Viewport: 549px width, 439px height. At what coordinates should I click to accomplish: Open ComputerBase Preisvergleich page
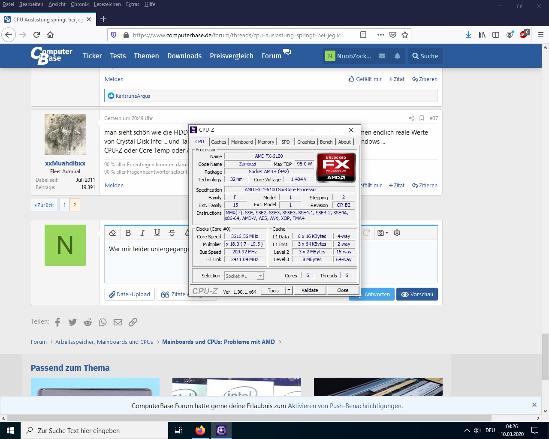[x=232, y=56]
